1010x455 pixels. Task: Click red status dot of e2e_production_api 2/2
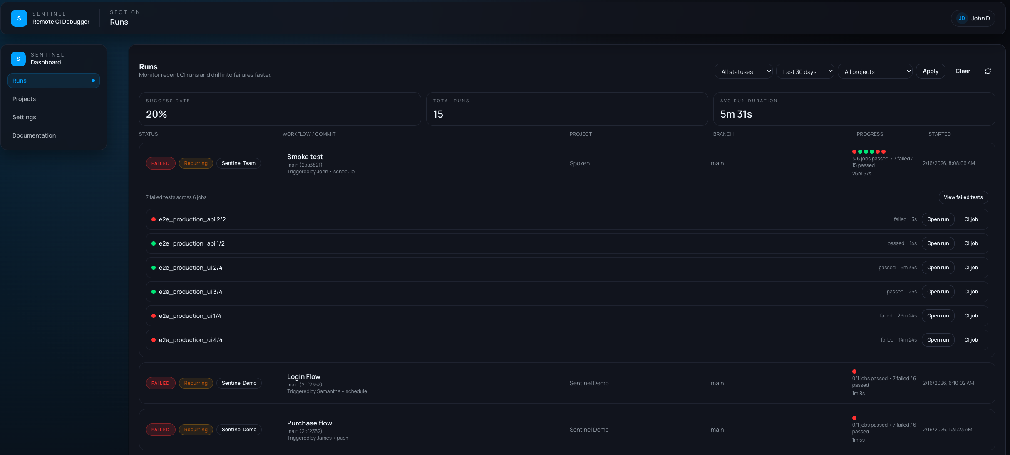coord(154,219)
